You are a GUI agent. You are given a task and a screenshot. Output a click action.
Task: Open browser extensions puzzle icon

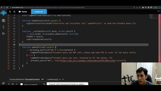click(x=143, y=7)
